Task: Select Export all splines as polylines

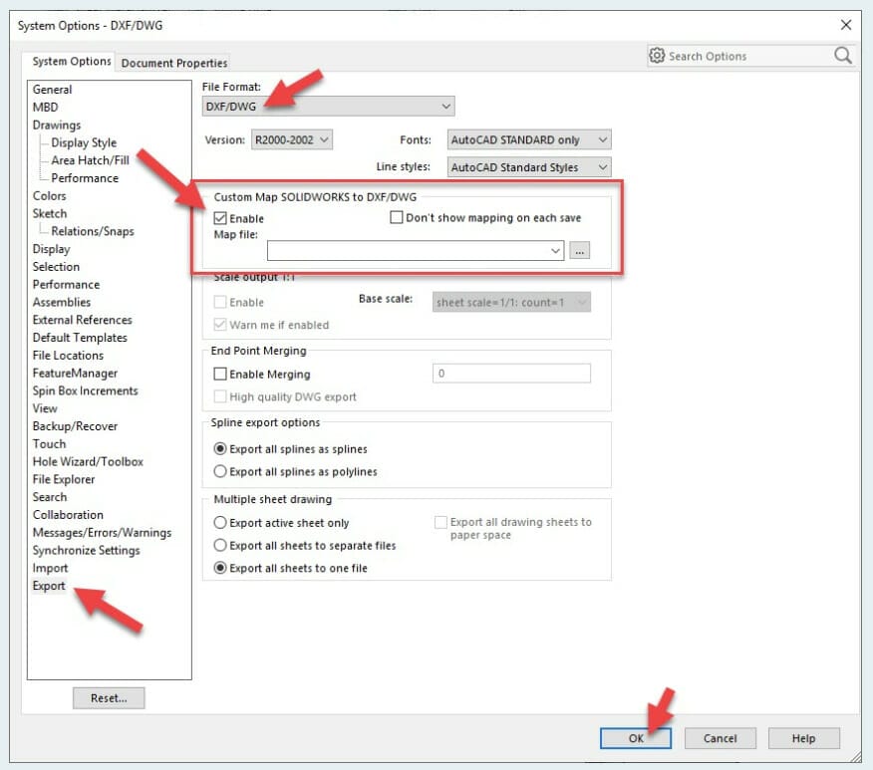Action: (x=221, y=472)
